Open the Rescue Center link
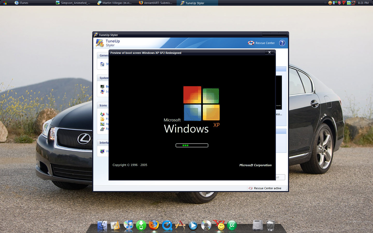 (265, 43)
